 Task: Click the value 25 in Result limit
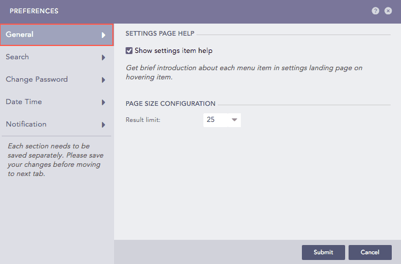tap(211, 120)
